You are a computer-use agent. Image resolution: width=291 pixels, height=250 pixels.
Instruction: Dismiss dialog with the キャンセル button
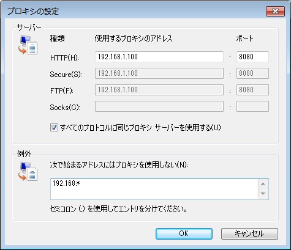tap(249, 233)
